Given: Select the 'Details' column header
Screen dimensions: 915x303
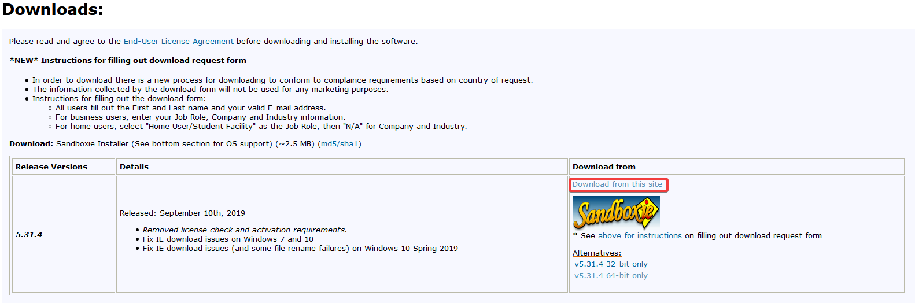Looking at the screenshot, I should (134, 167).
